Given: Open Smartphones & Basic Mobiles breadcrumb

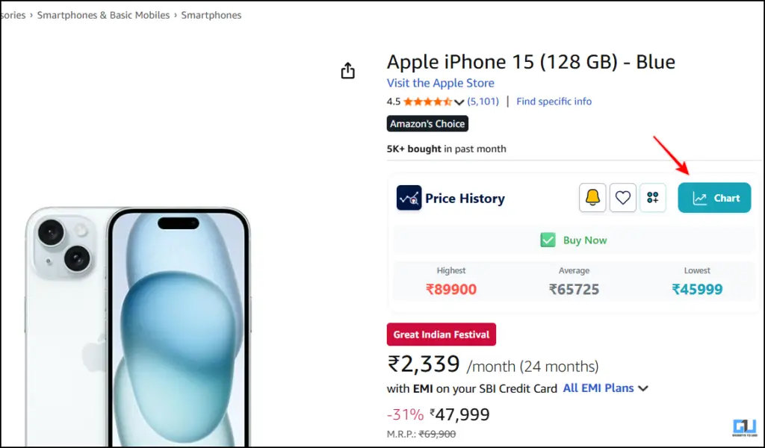Looking at the screenshot, I should (x=103, y=15).
